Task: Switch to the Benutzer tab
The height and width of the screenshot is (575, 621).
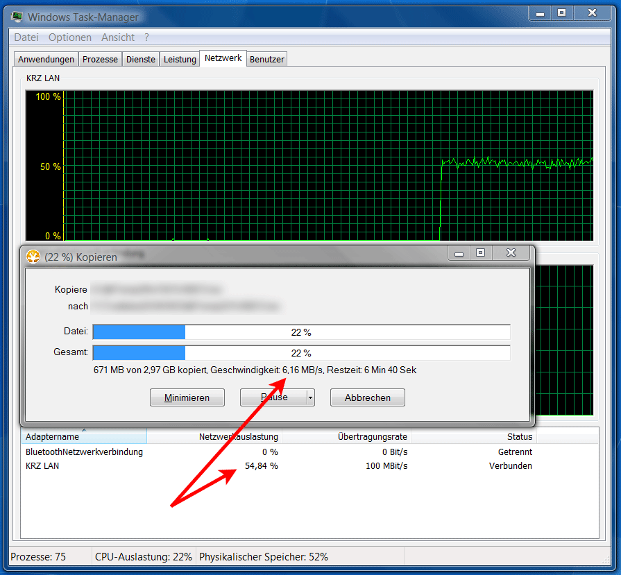Action: tap(267, 59)
